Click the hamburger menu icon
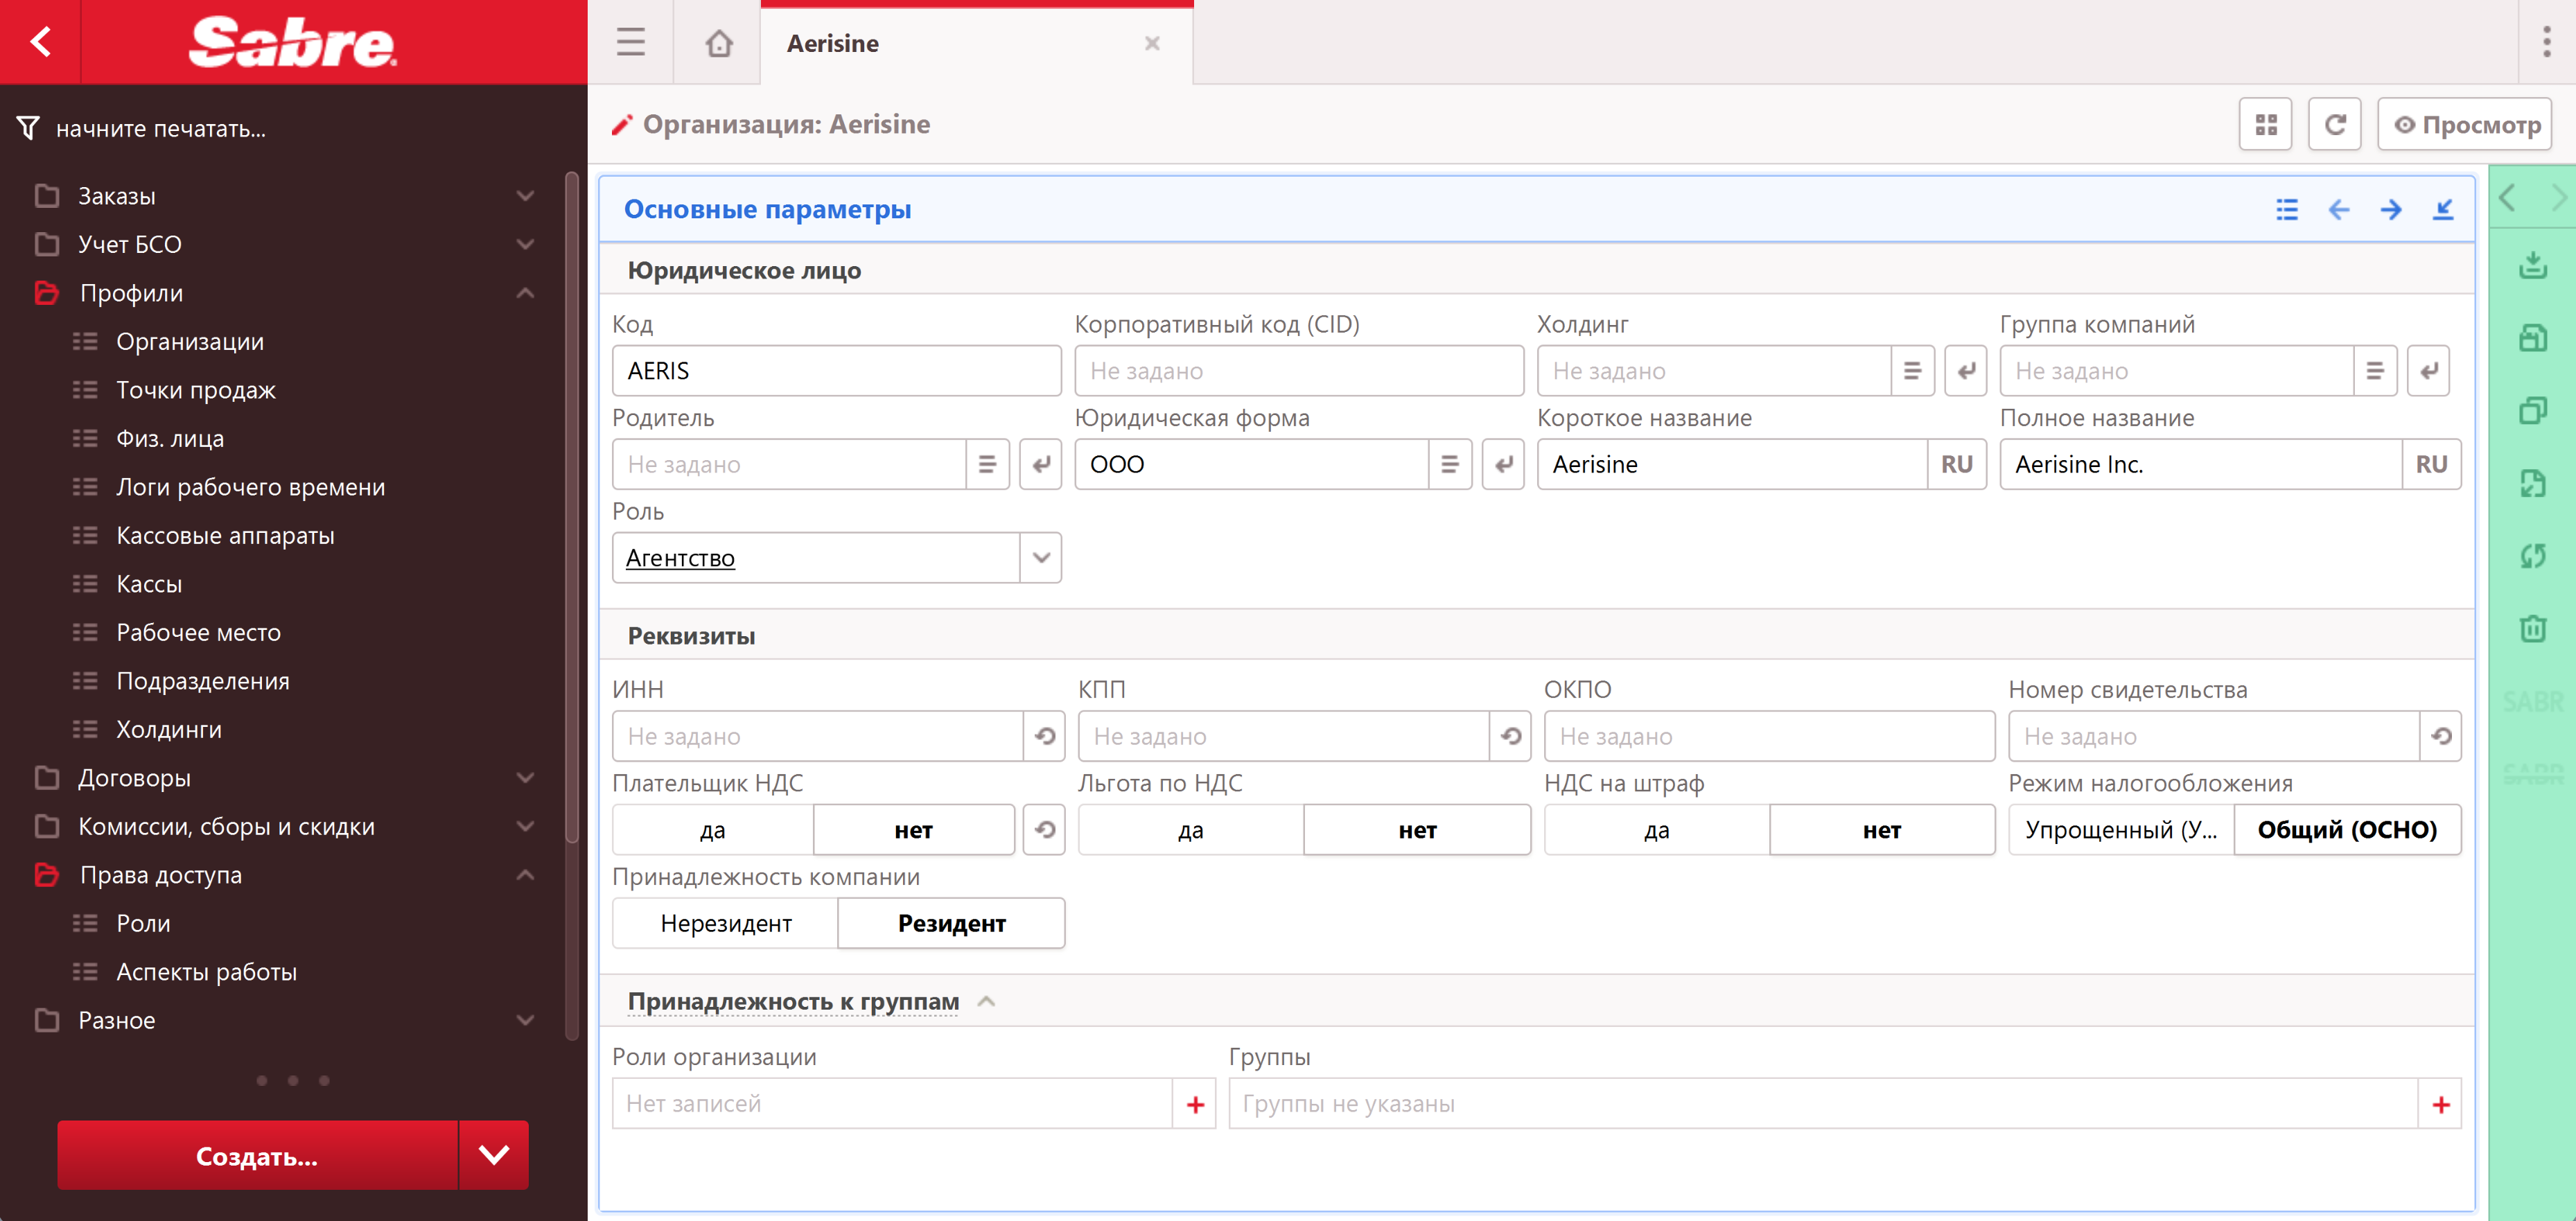 point(630,43)
